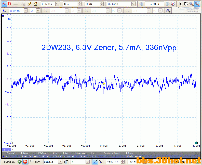
Task: Open timebase 1 s/div dropdown
Action: 57,4
